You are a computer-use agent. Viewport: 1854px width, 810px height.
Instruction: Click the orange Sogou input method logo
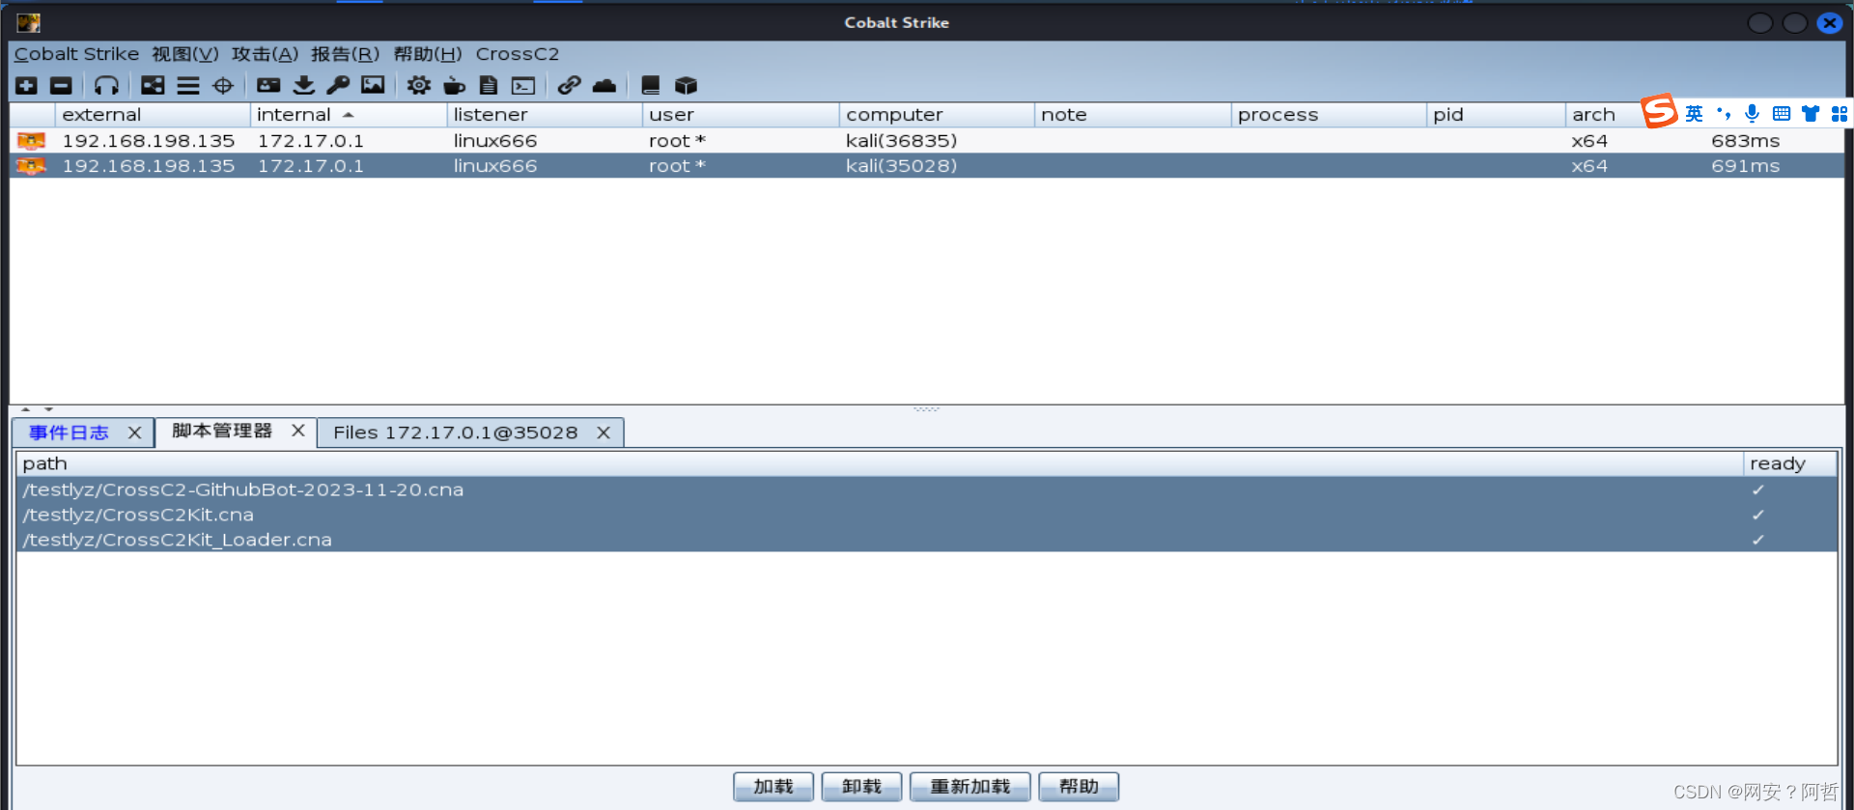point(1660,112)
